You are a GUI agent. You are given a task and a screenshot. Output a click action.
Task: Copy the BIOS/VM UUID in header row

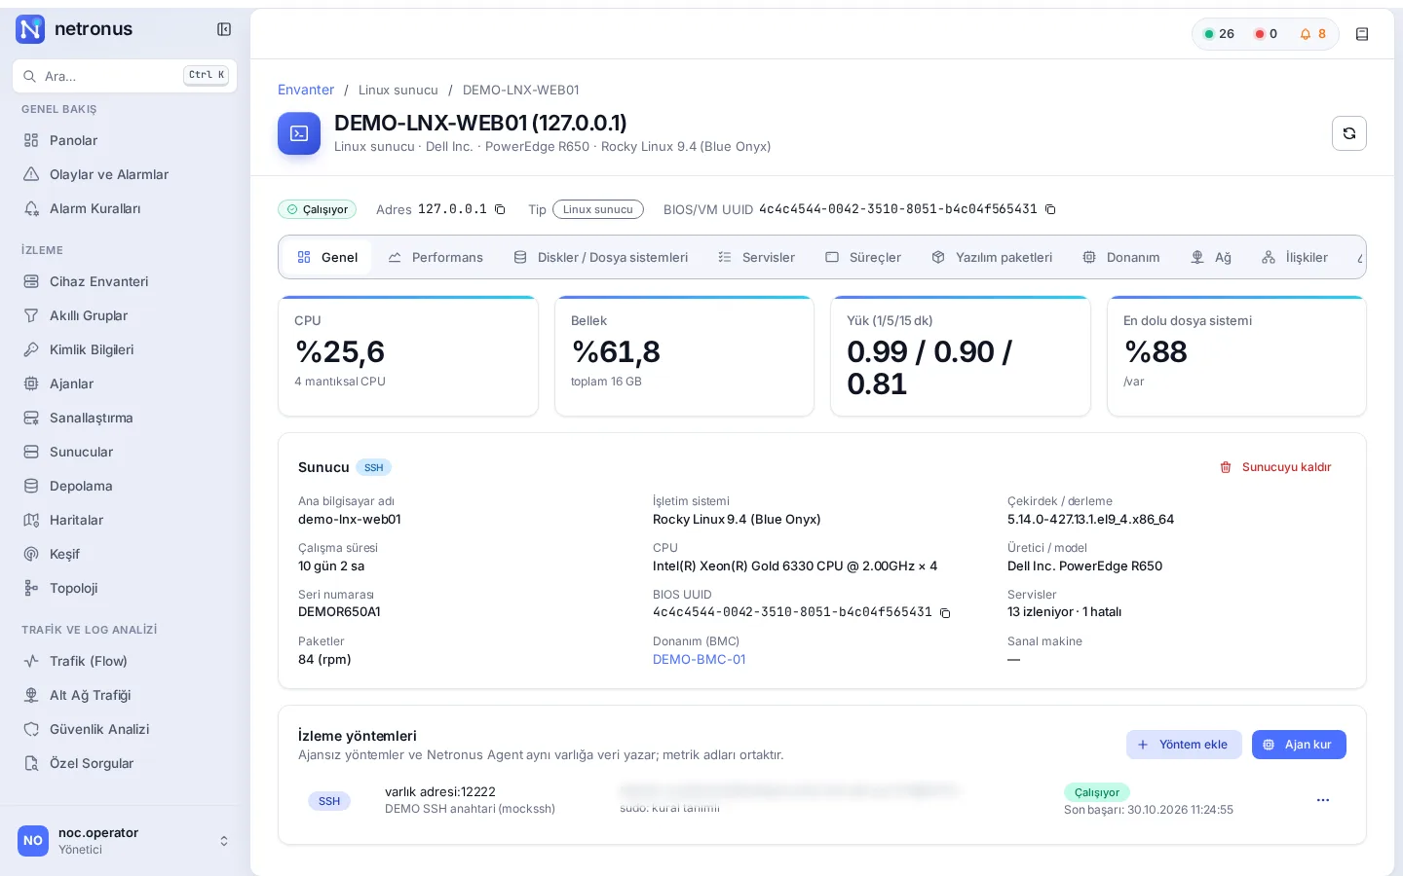point(1050,209)
